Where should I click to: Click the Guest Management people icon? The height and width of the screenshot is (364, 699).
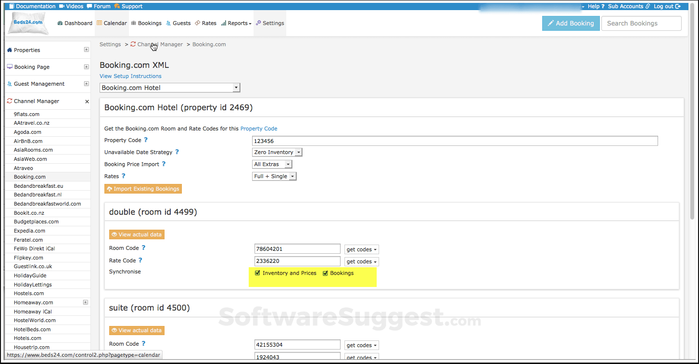click(x=10, y=84)
